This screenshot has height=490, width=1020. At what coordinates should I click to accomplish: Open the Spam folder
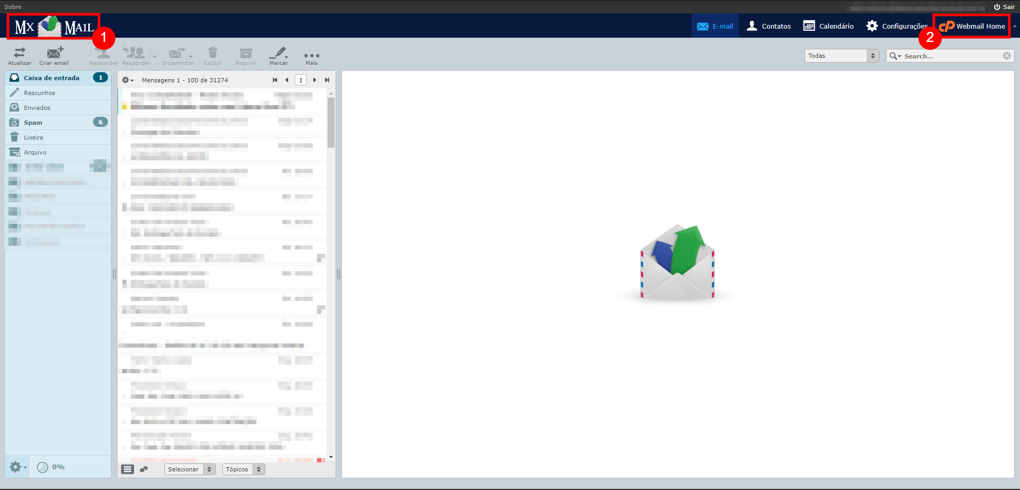point(33,123)
